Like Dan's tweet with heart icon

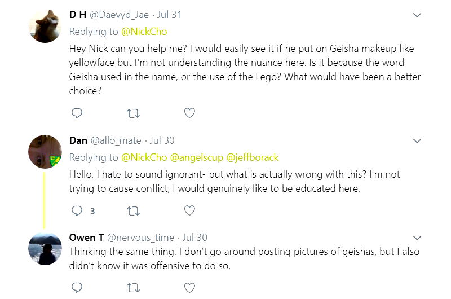click(x=190, y=211)
